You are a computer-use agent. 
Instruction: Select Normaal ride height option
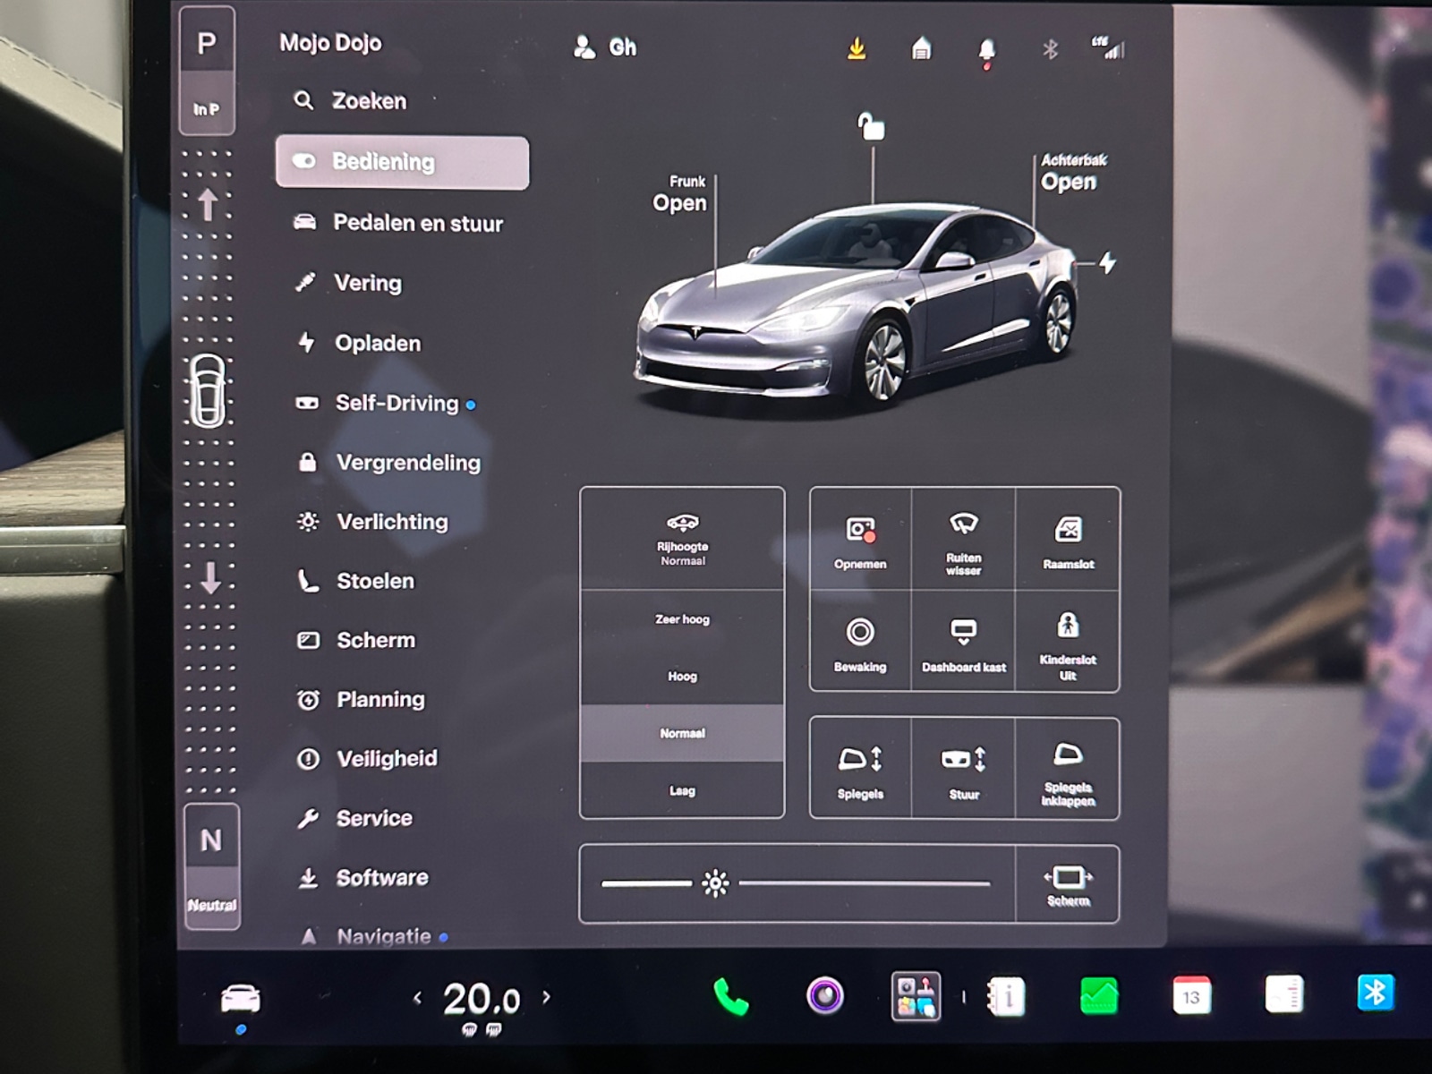[682, 733]
